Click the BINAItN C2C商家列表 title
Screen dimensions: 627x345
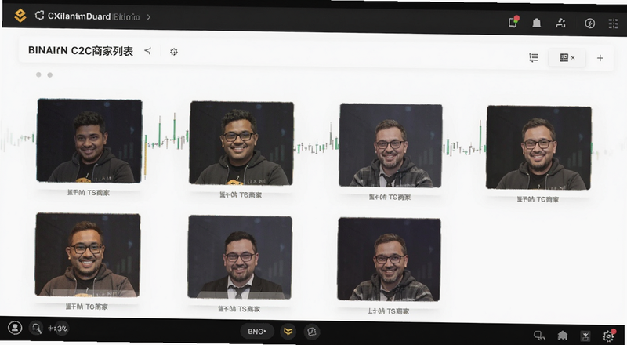(x=81, y=50)
